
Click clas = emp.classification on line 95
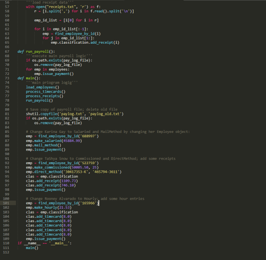pos(52,176)
